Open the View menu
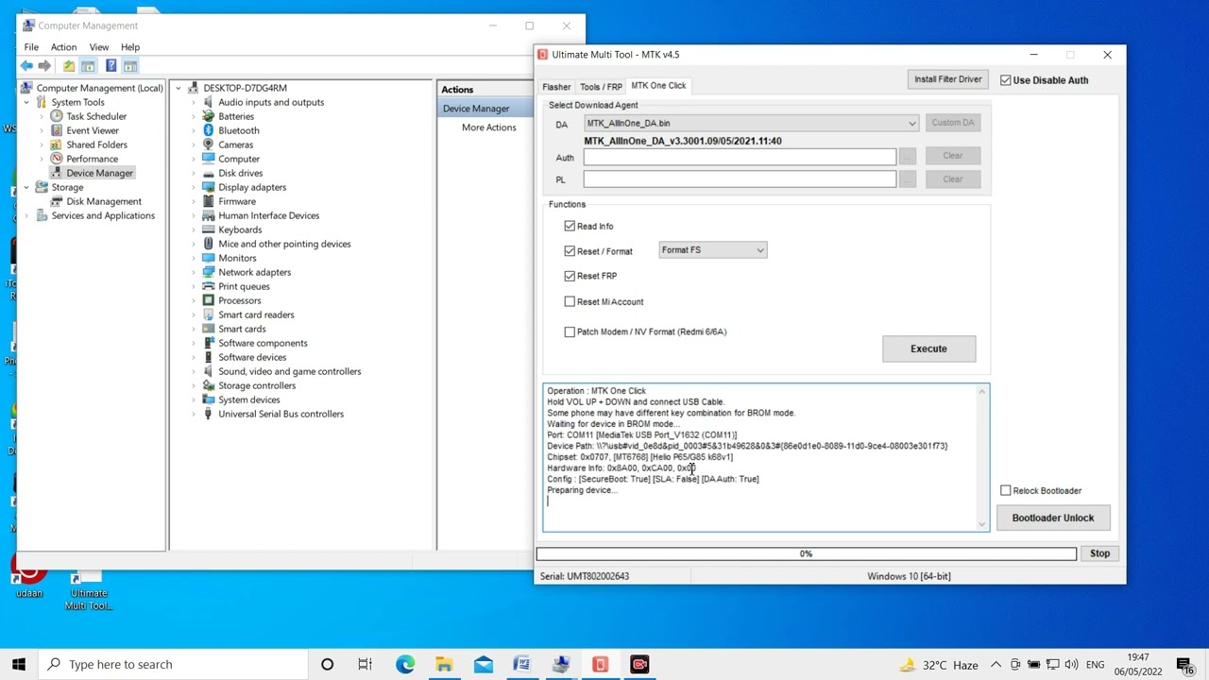Screen dimensions: 1209x680 [x=98, y=47]
